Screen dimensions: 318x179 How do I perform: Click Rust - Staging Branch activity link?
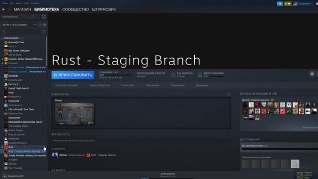[103, 155]
